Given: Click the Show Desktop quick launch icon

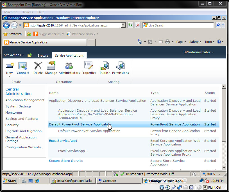Looking at the screenshot, I should tap(31, 181).
